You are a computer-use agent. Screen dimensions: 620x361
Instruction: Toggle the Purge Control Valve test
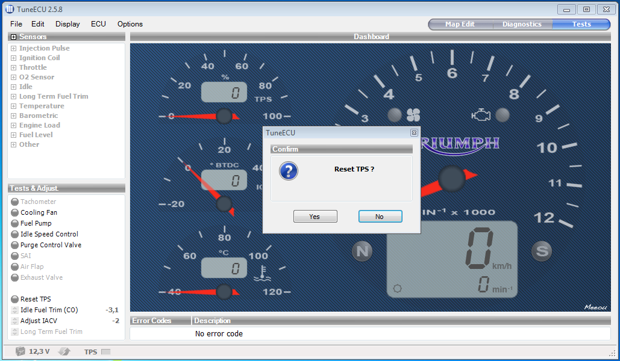coord(15,245)
